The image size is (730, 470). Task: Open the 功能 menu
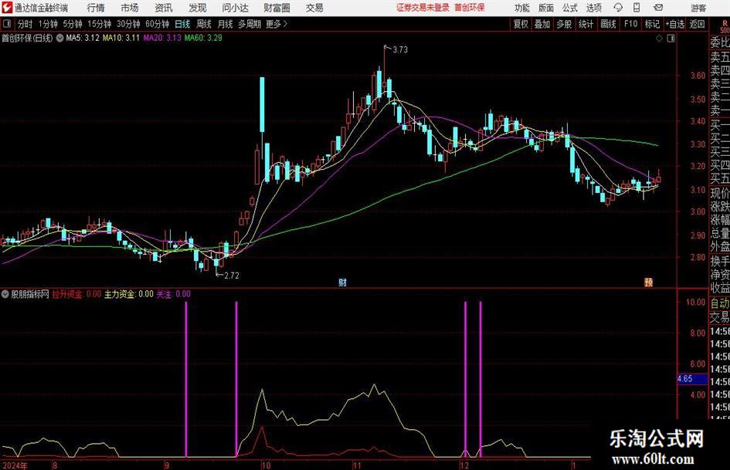pyautogui.click(x=522, y=8)
